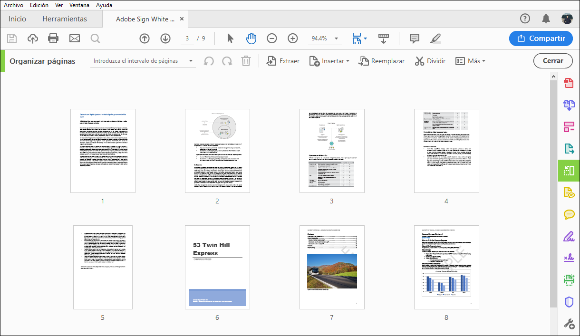580x336 pixels.
Task: Open the Más options dropdown
Action: click(470, 61)
